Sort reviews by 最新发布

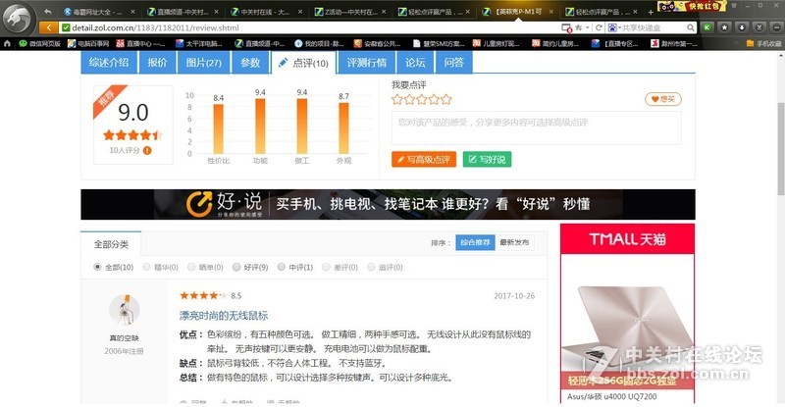point(514,242)
